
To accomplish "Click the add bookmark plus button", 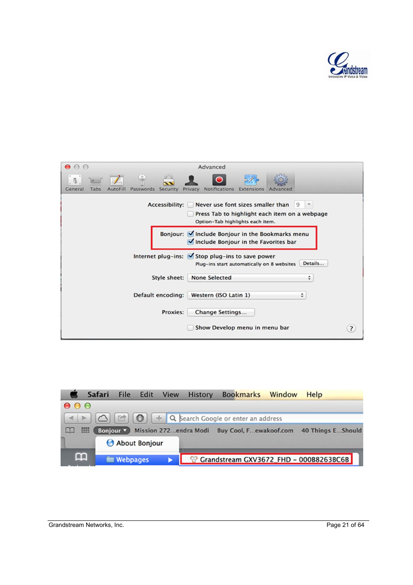I will 159,418.
